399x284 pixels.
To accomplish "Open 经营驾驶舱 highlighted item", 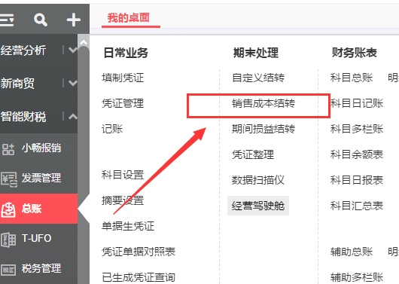I will [258, 206].
